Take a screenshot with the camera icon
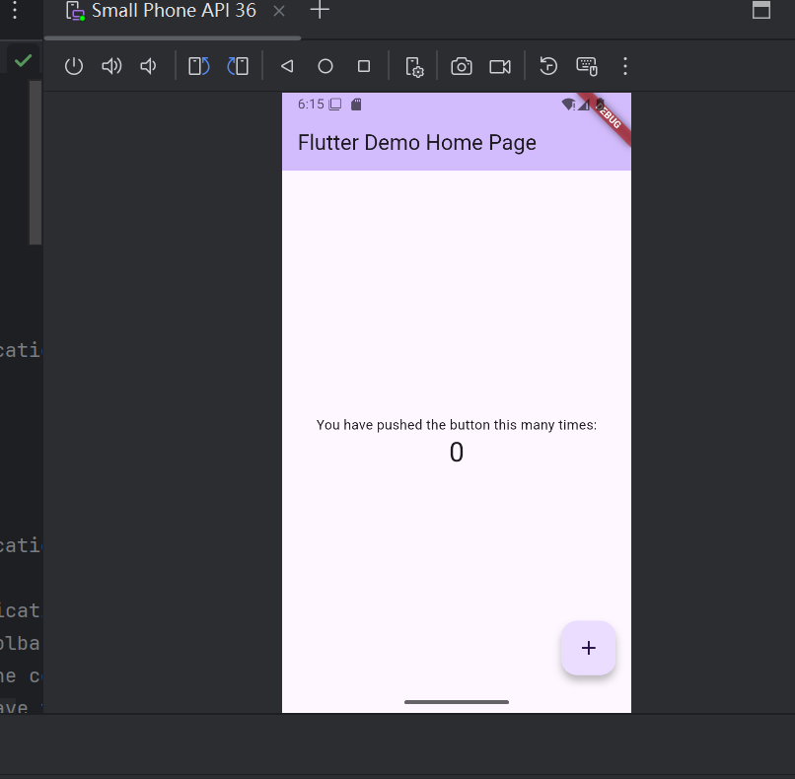795x779 pixels. (461, 66)
